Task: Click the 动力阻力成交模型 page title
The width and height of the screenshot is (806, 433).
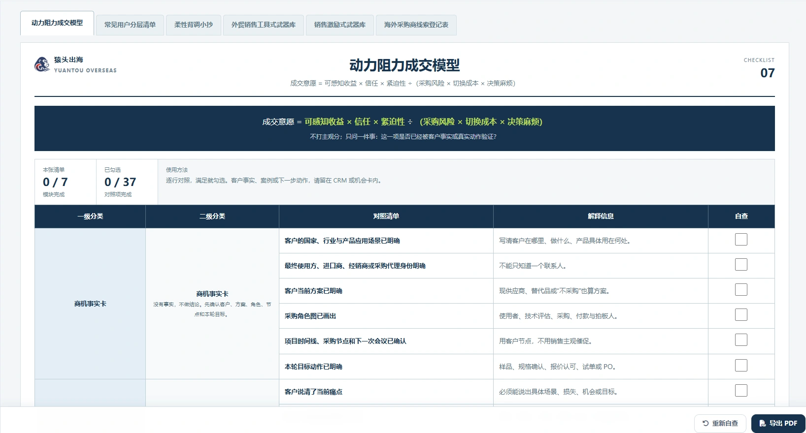Action: point(404,65)
